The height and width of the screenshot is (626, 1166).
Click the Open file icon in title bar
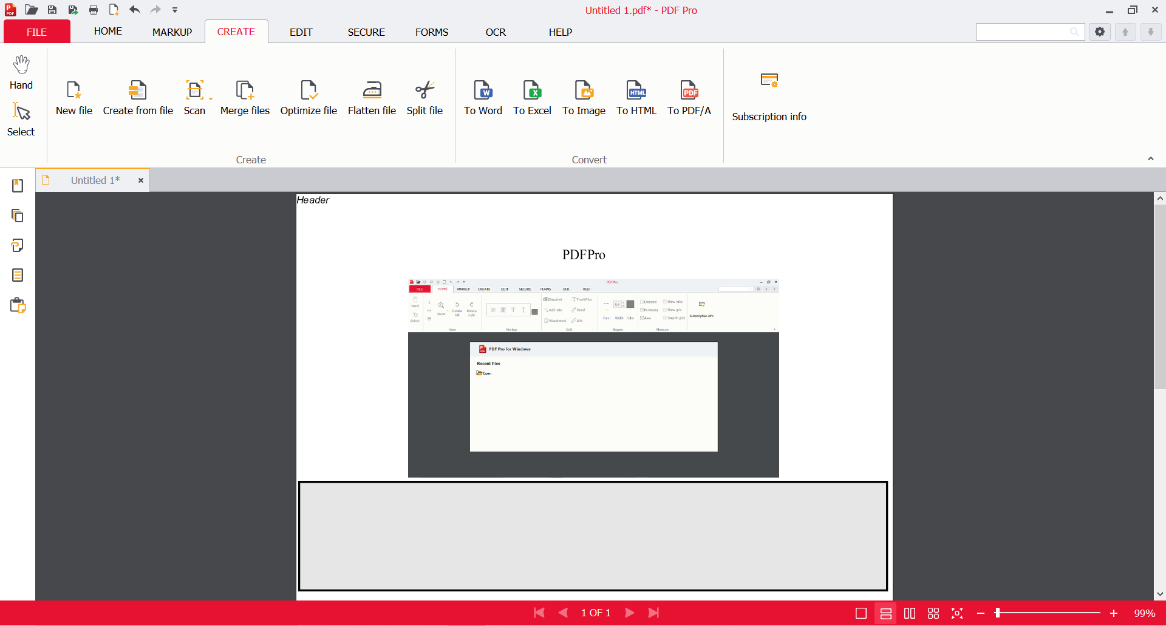click(32, 10)
